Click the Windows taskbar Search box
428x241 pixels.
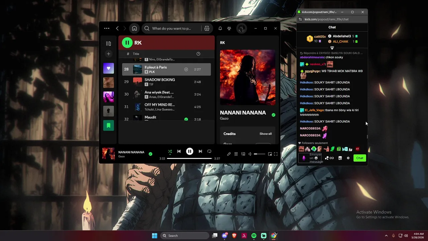click(185, 236)
